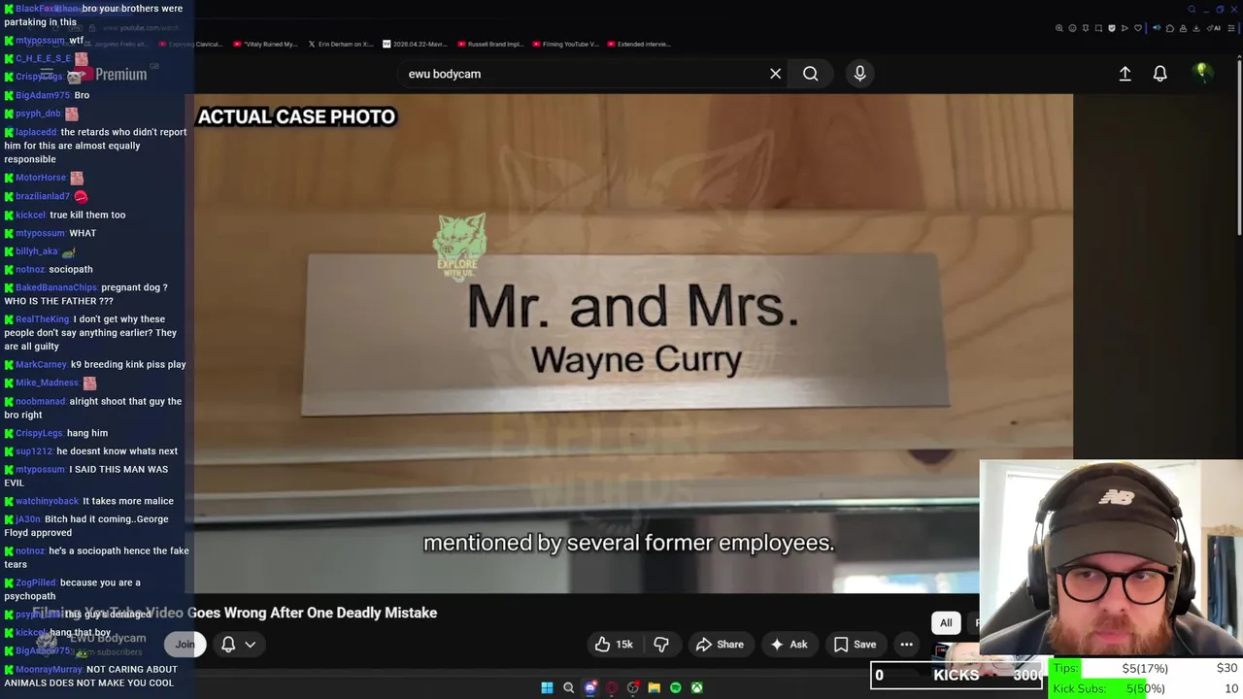Open the three-dot more actions menu
This screenshot has height=699, width=1243.
906,644
